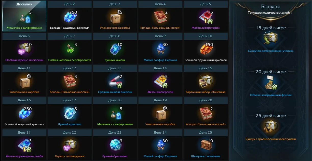This screenshot has width=312, height=161.
Task: Select Day 17 moon crystal icon
Action: tap(70, 114)
